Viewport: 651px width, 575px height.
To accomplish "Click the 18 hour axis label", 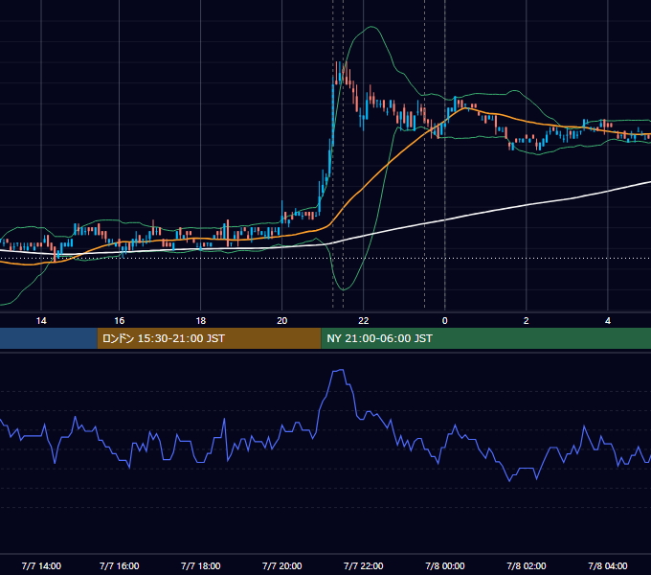I will 200,321.
